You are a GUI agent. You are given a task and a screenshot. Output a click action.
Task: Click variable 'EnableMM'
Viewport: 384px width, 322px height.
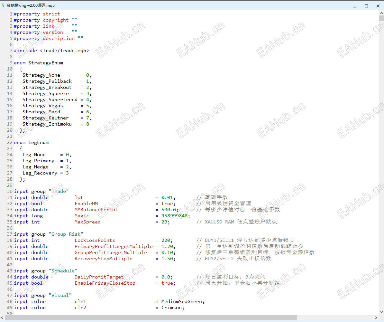tap(86, 204)
